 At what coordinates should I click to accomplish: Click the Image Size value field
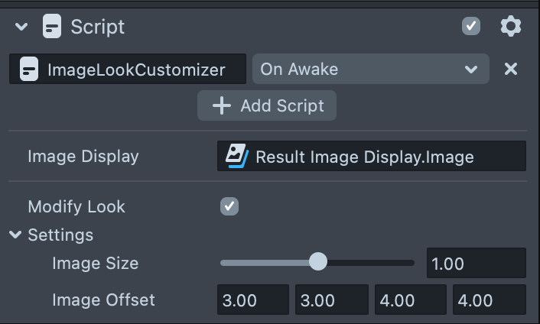click(475, 264)
